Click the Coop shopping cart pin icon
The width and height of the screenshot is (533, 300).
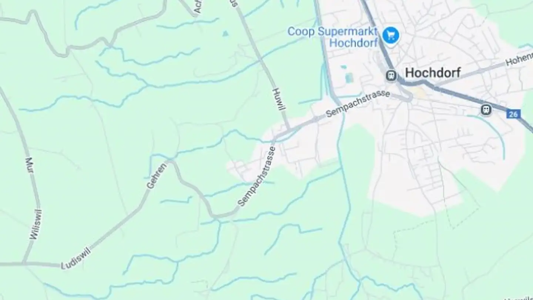tap(391, 36)
